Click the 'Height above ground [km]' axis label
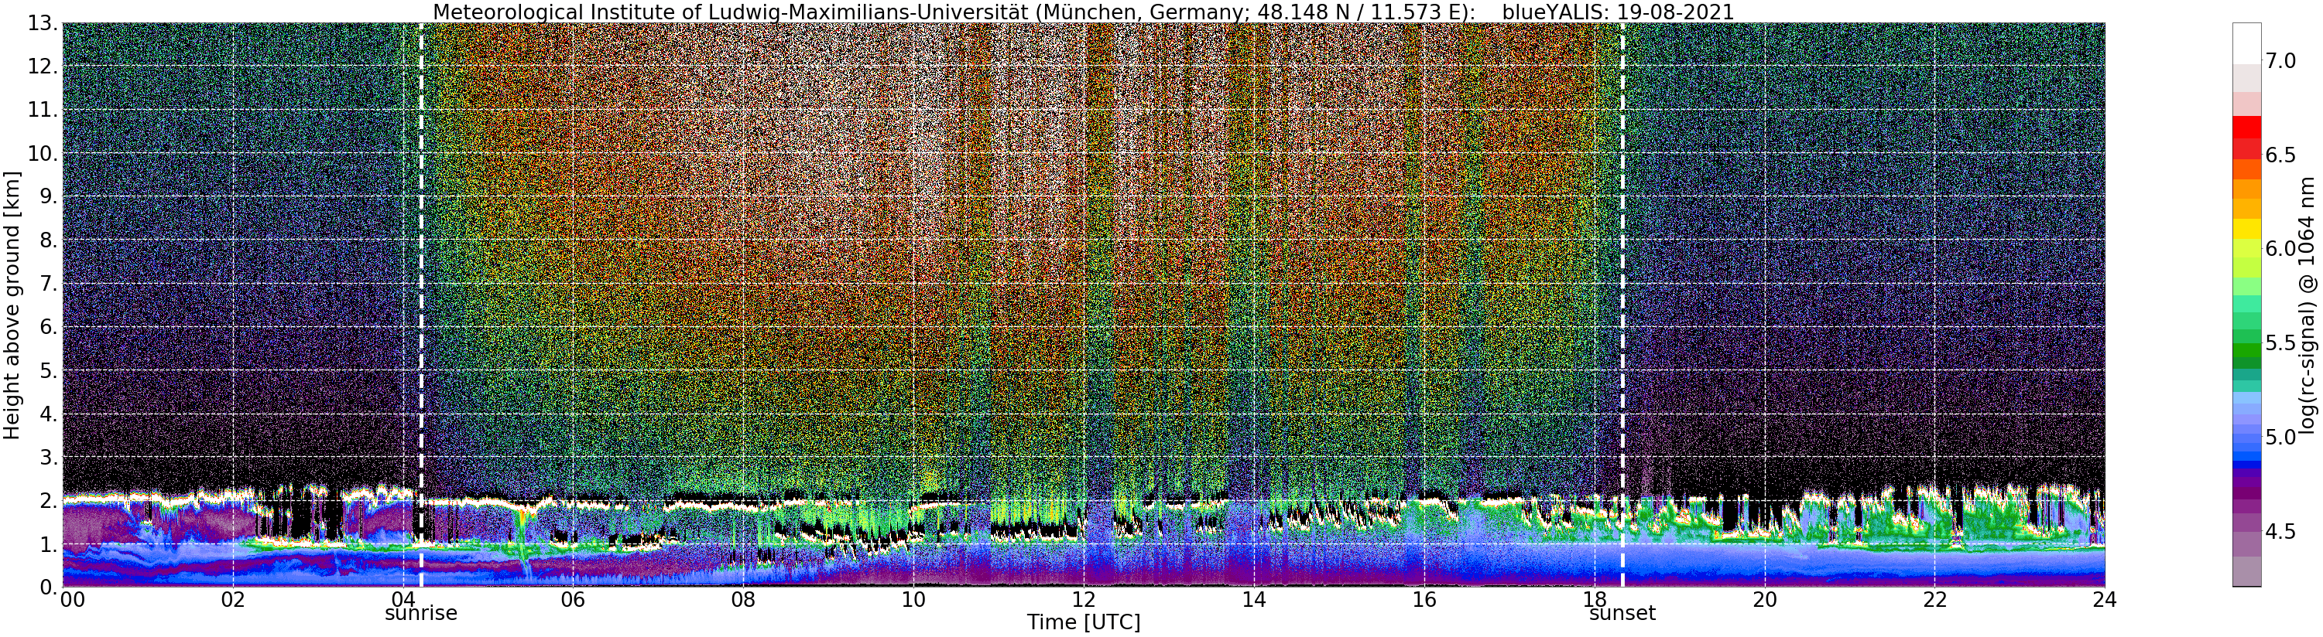 point(12,305)
